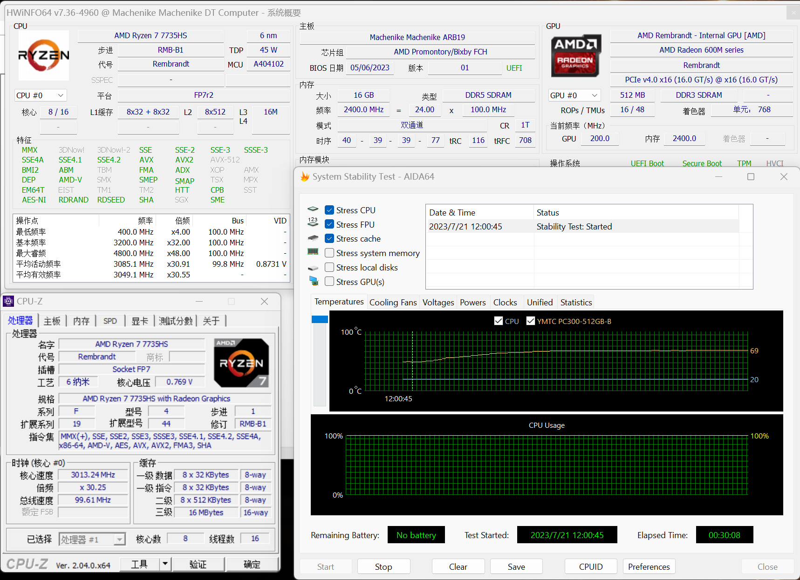Open AIDA64 Preferences
Image resolution: width=800 pixels, height=580 pixels.
click(649, 567)
